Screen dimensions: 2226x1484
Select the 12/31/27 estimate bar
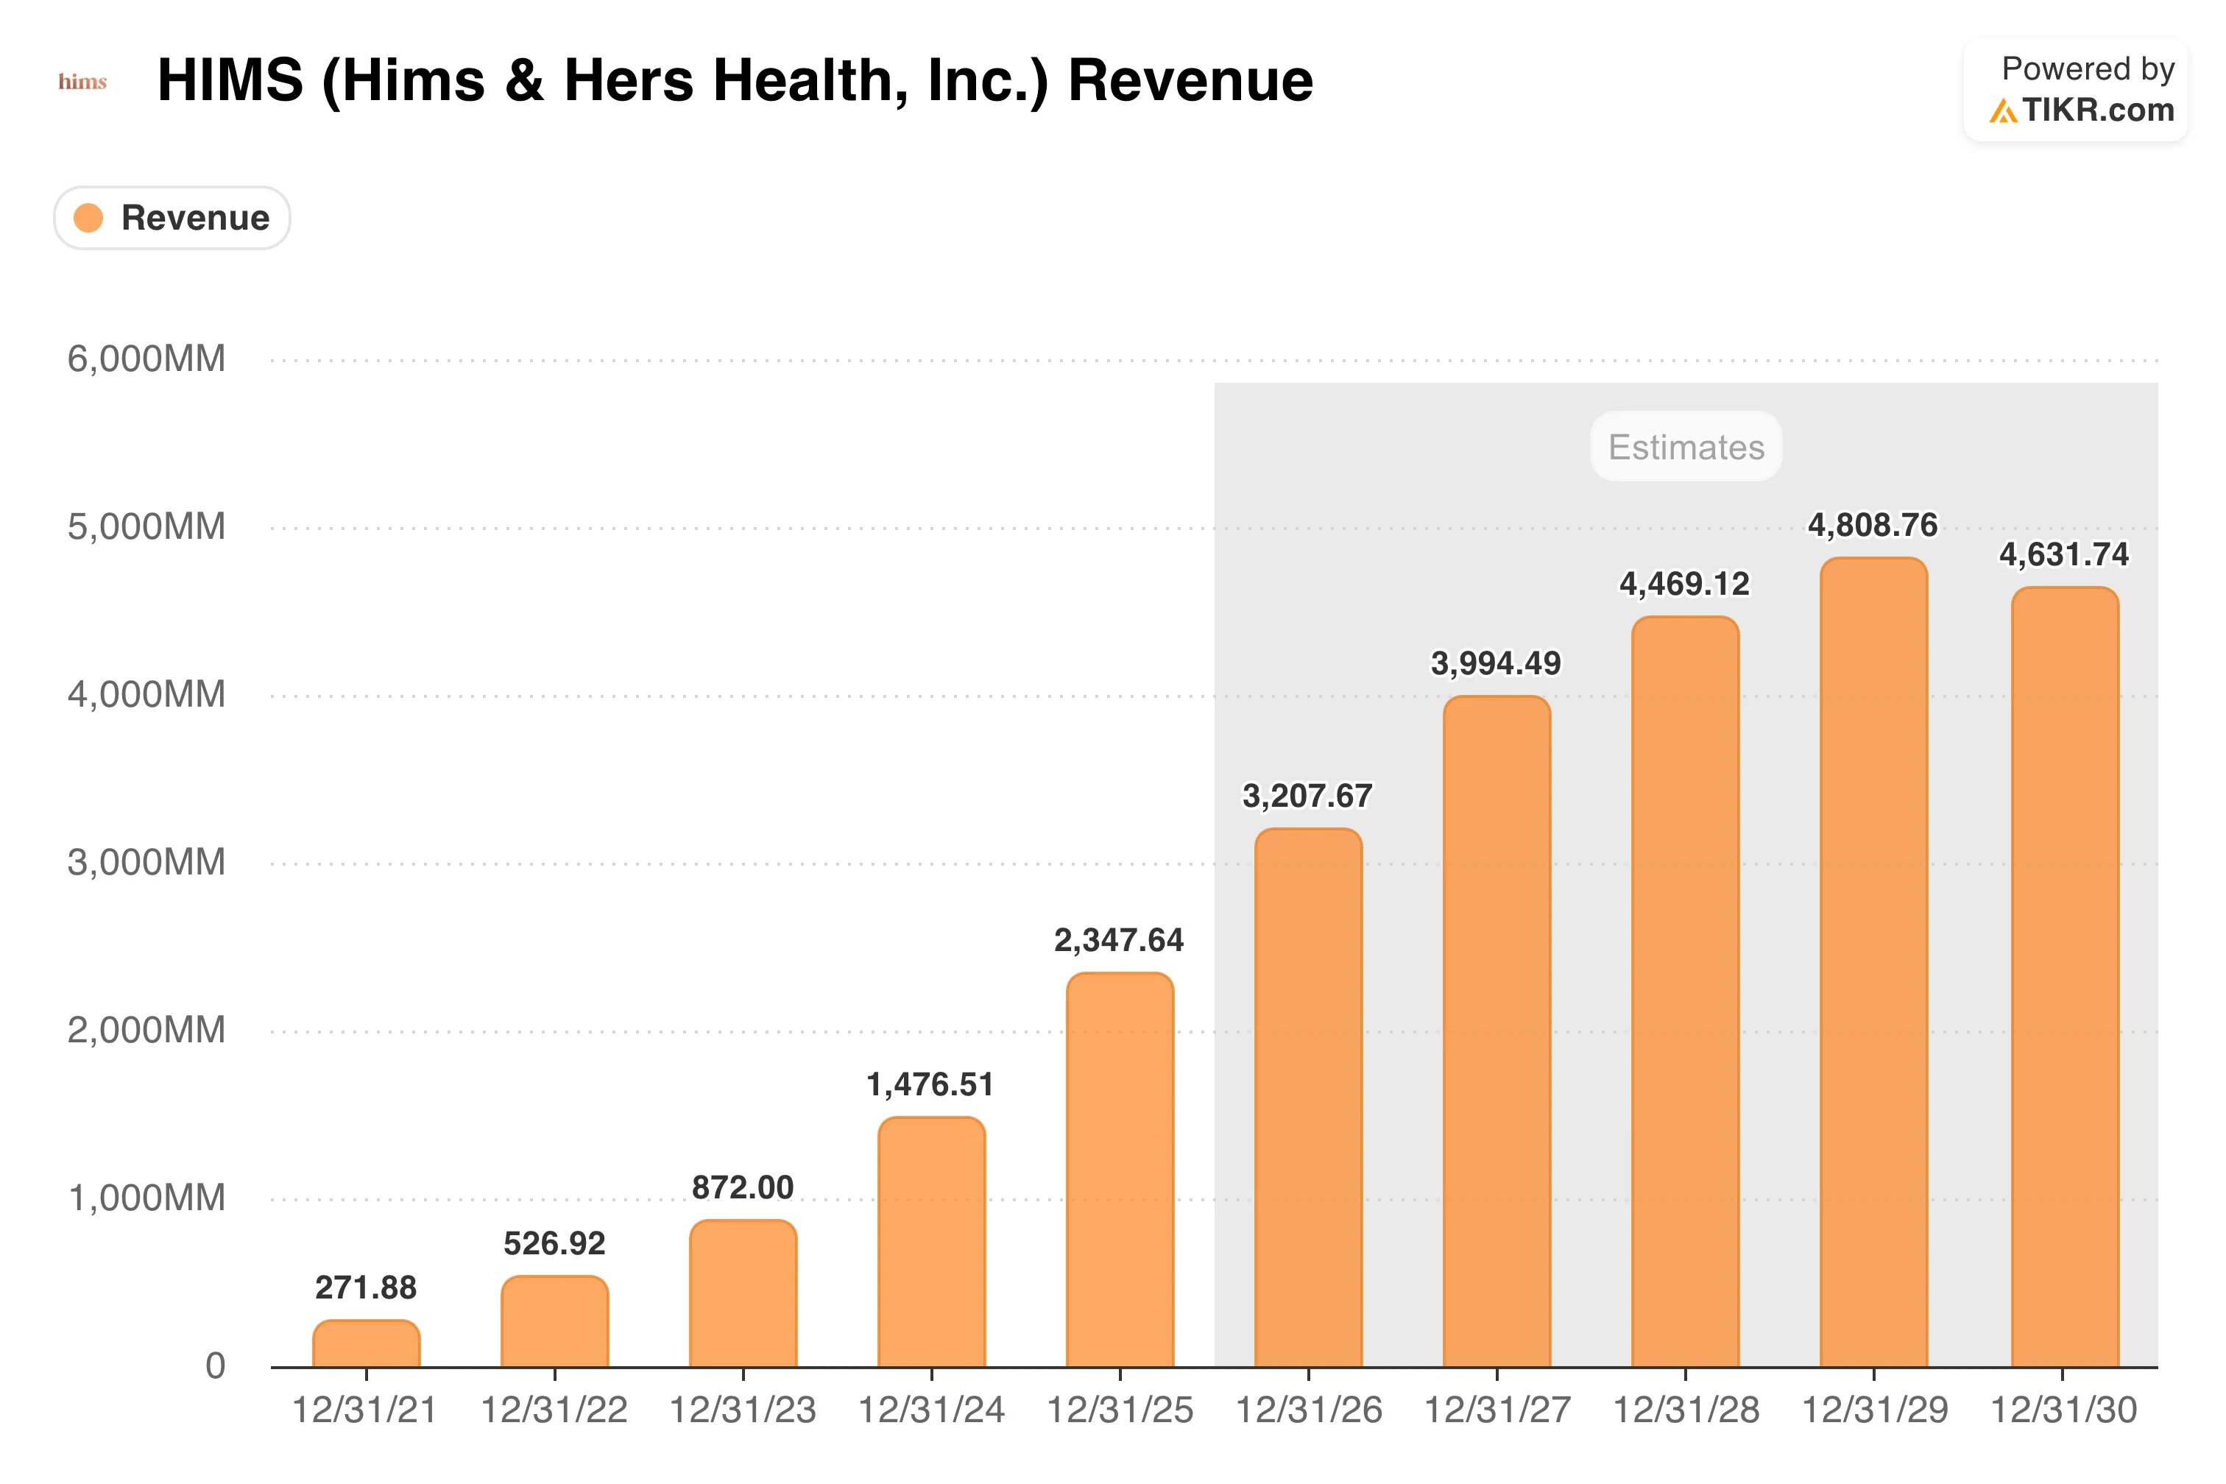click(x=1497, y=1031)
